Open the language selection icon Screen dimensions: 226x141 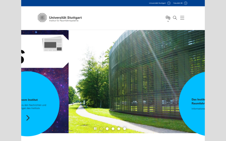[168, 18]
